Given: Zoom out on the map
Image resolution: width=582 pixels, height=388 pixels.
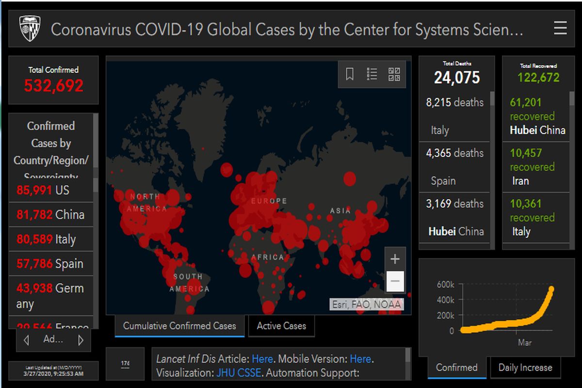Looking at the screenshot, I should [395, 281].
